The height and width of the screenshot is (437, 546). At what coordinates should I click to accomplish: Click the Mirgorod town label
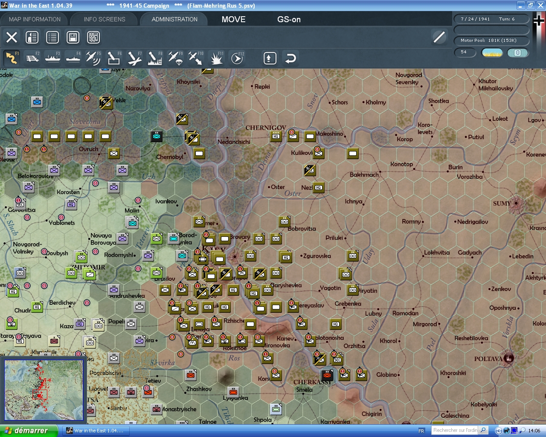click(x=425, y=324)
